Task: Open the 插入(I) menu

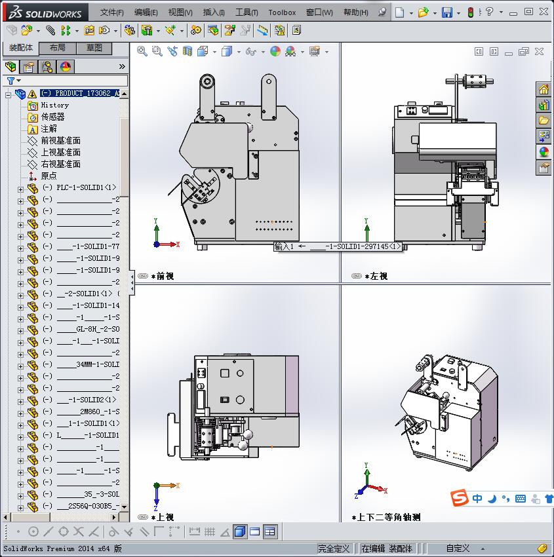Action: click(214, 12)
